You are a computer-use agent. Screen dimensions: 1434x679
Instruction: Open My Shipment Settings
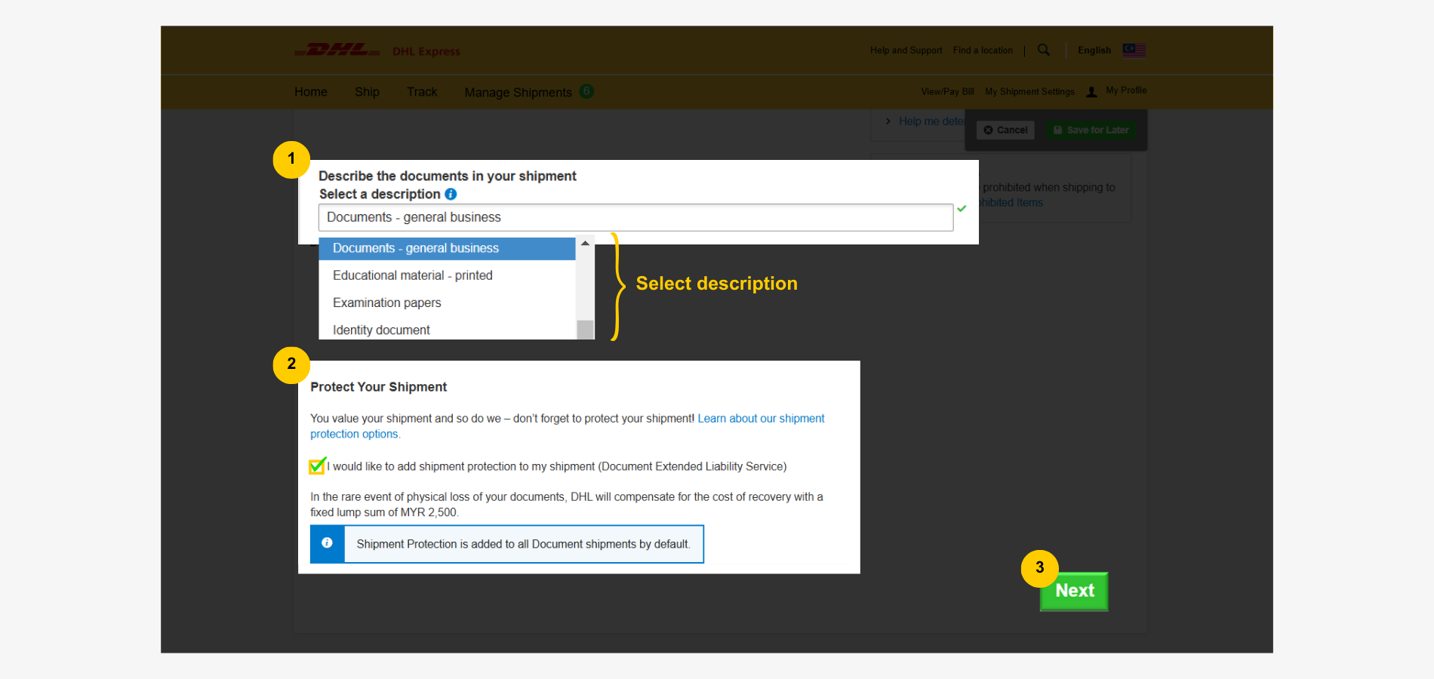[x=1029, y=91]
